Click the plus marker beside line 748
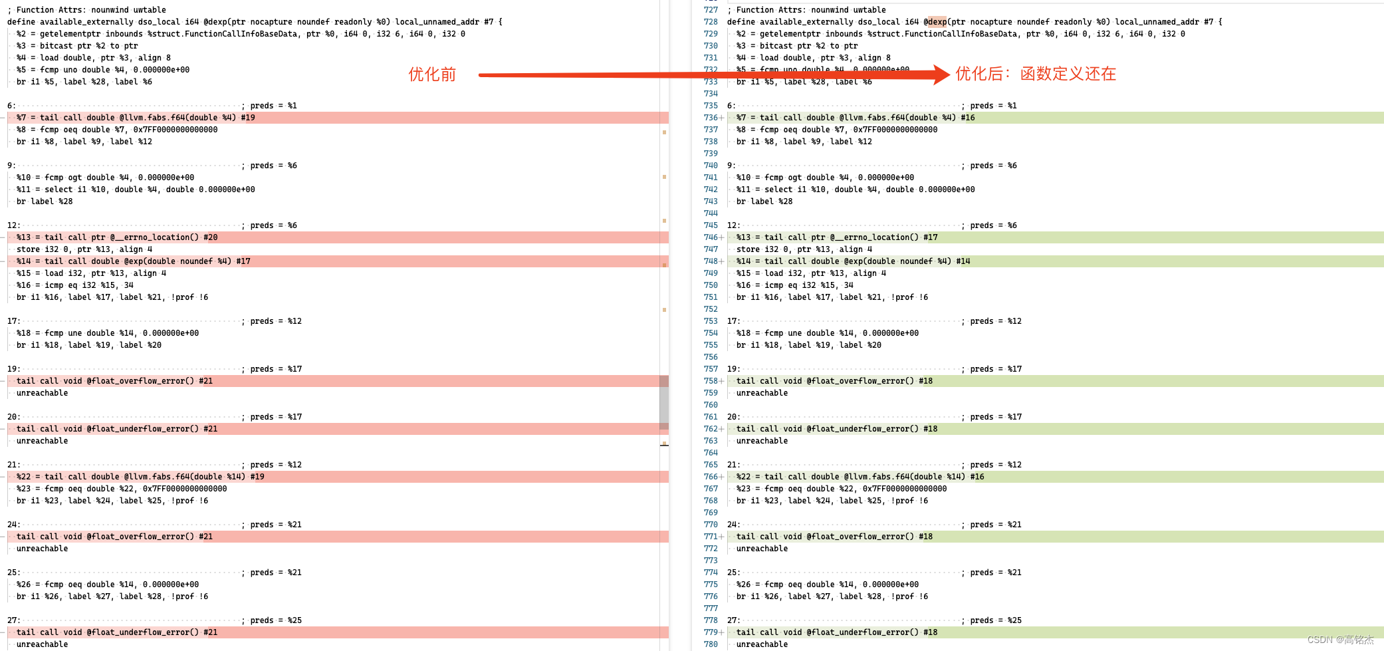Viewport: 1384px width, 651px height. click(x=722, y=261)
